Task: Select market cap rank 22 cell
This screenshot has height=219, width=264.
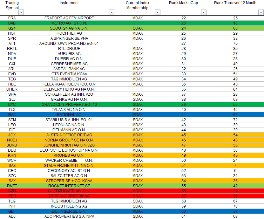Action: (x=184, y=18)
